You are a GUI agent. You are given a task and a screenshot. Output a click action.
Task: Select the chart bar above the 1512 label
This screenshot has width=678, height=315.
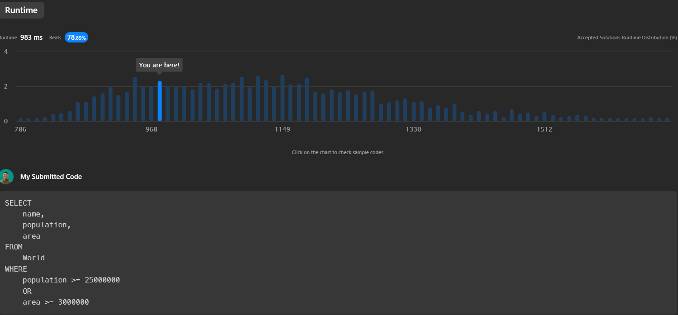coord(544,117)
